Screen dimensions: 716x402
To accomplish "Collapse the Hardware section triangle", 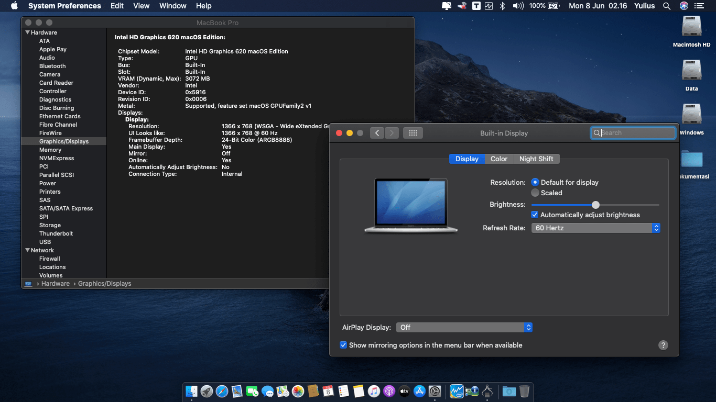I will (27, 32).
